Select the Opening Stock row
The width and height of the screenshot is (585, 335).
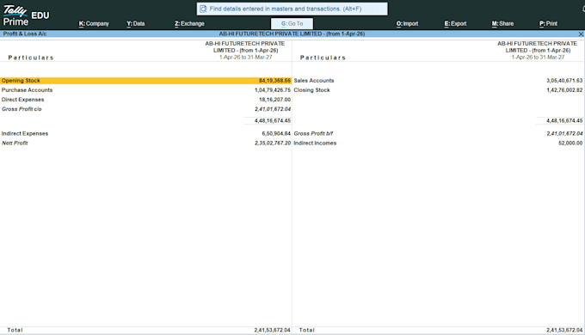146,81
